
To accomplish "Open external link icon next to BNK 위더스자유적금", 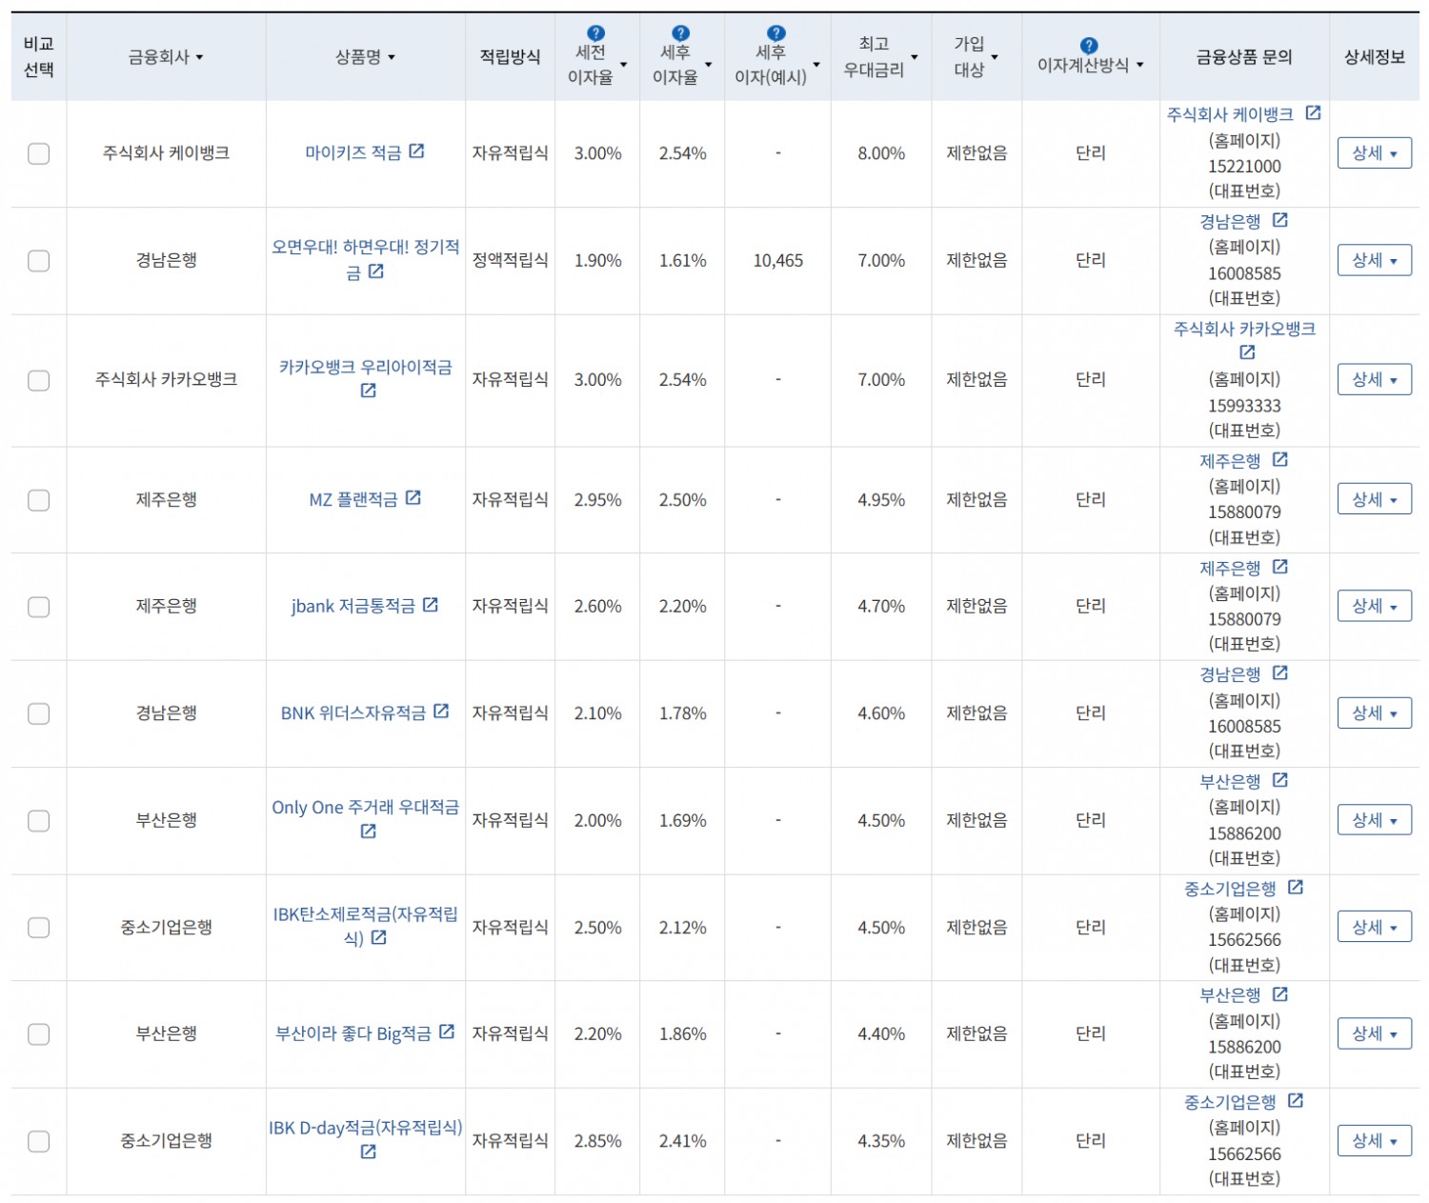I will tap(441, 712).
